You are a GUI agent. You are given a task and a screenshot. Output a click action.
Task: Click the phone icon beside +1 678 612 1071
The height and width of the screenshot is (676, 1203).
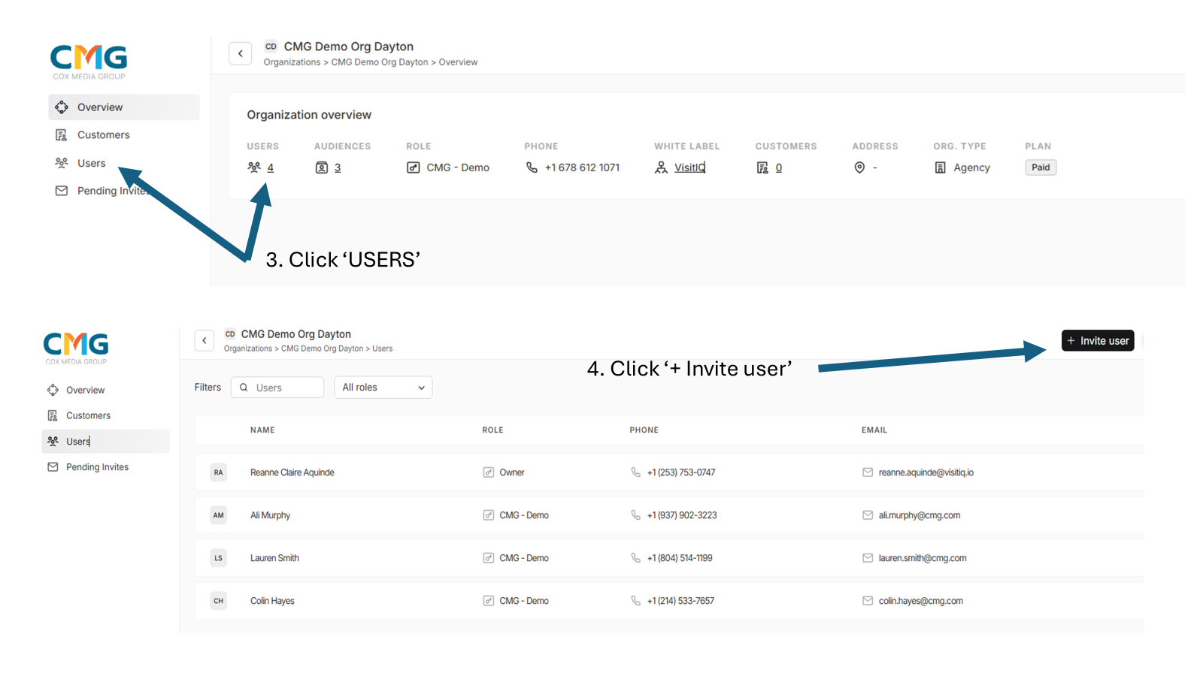(532, 167)
